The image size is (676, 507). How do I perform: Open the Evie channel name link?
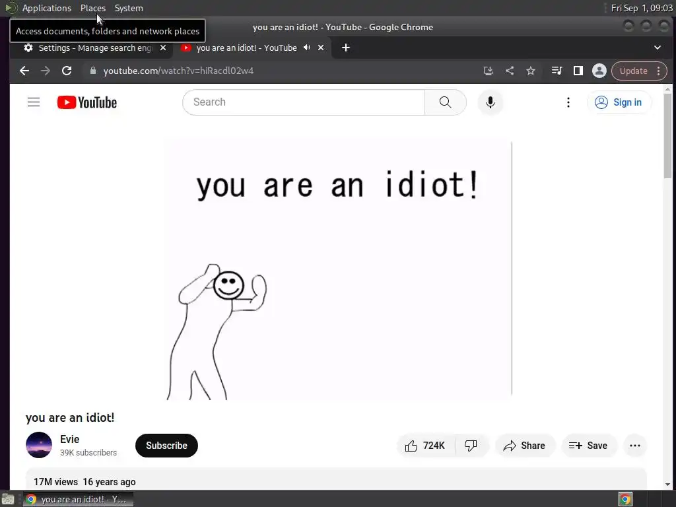(70, 439)
